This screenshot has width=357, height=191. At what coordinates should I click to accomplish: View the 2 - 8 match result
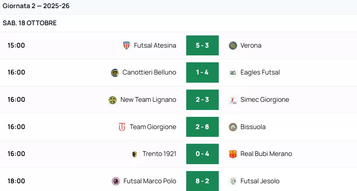click(202, 127)
